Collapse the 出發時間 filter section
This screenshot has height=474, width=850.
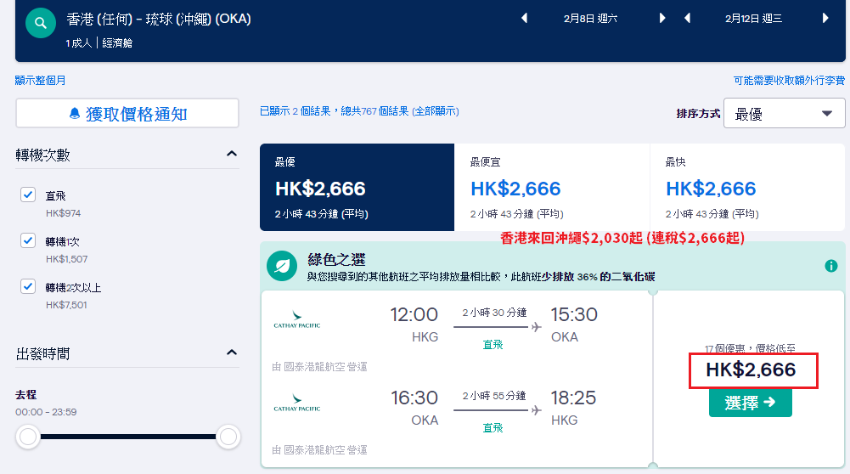pos(232,353)
